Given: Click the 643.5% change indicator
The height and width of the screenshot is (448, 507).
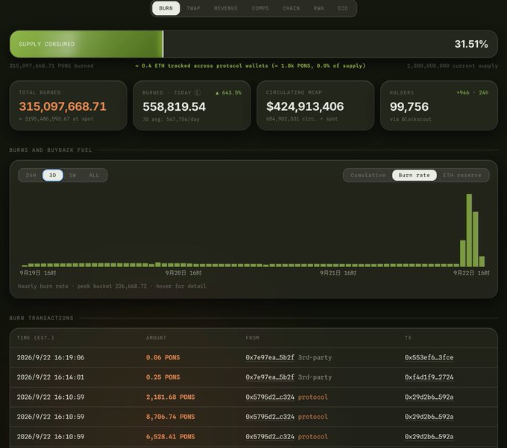Looking at the screenshot, I should pyautogui.click(x=228, y=92).
